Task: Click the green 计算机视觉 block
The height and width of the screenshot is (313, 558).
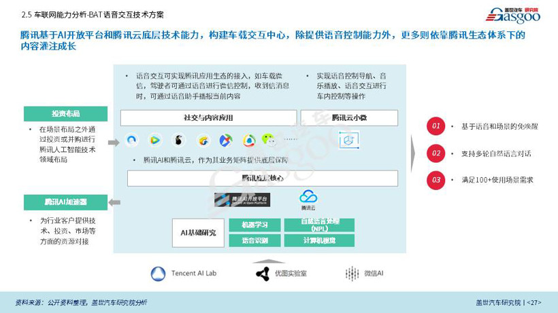Action: [x=319, y=240]
